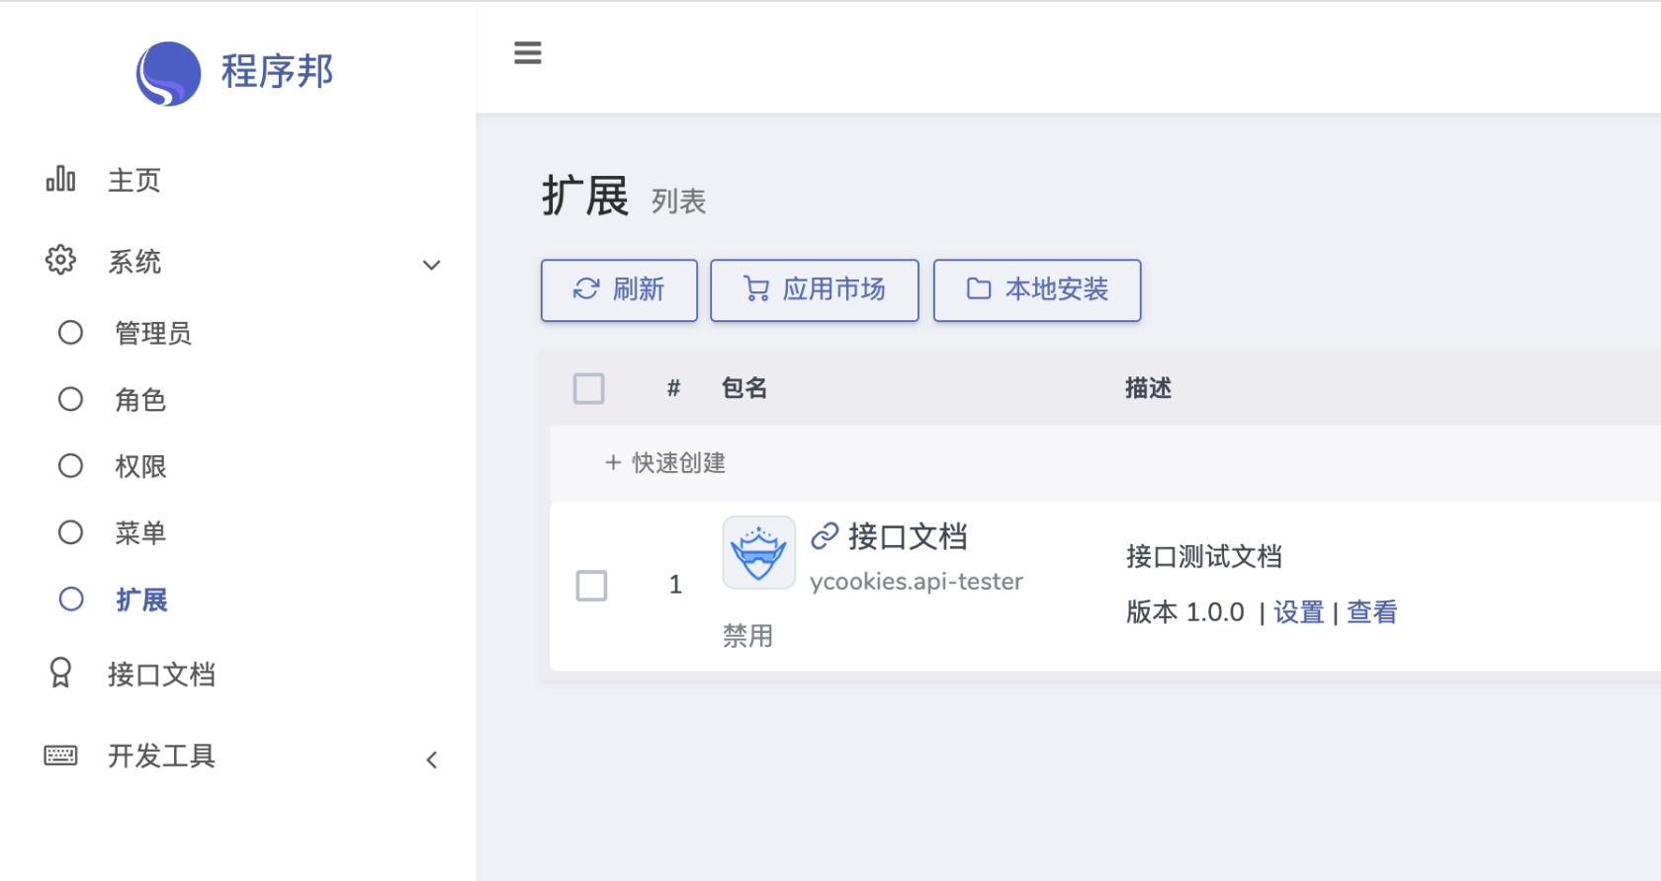This screenshot has width=1661, height=881.
Task: Click the 接口文档 badge icon in sidebar
Action: pyautogui.click(x=60, y=674)
